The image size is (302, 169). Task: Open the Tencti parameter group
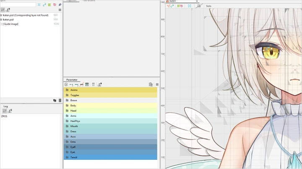[x=110, y=157]
